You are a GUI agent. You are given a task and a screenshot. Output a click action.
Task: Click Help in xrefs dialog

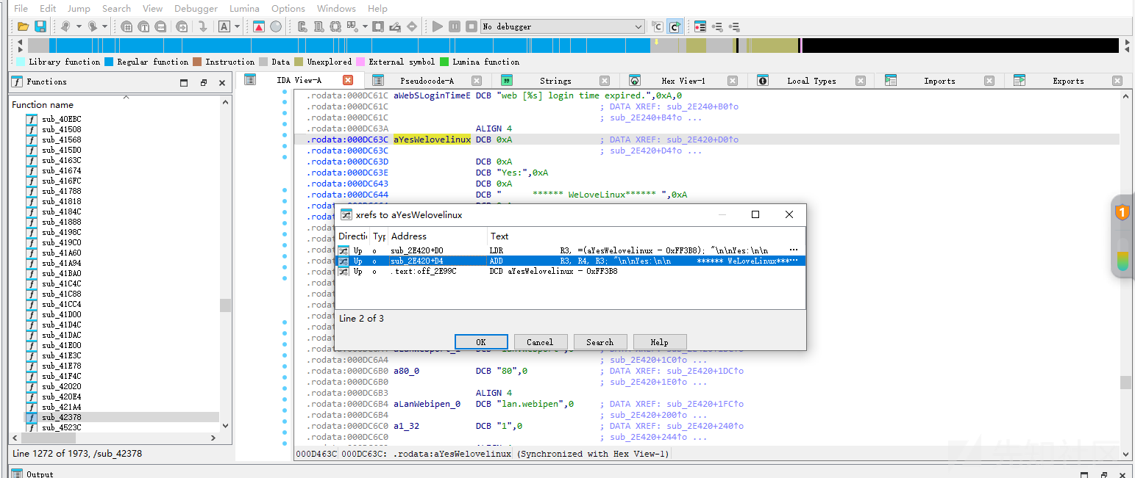(x=660, y=342)
